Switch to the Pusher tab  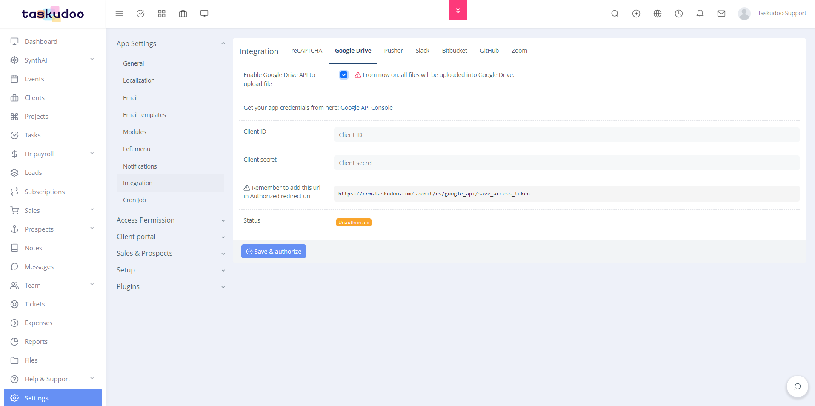393,51
